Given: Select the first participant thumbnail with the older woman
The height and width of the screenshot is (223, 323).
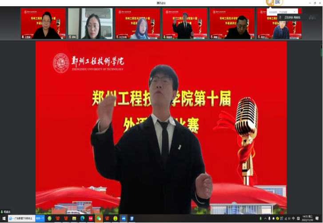Looking at the screenshot, I should tap(43, 24).
